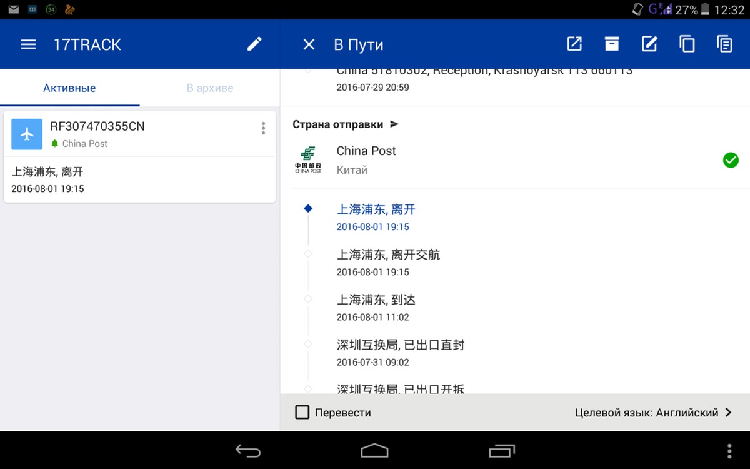Tap the Android home navigation button
Image resolution: width=750 pixels, height=469 pixels.
point(375,451)
